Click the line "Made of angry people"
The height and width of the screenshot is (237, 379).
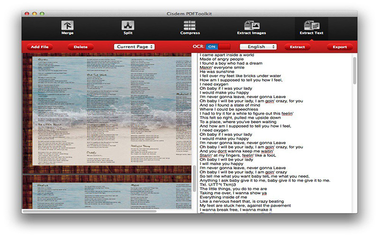pos(222,59)
